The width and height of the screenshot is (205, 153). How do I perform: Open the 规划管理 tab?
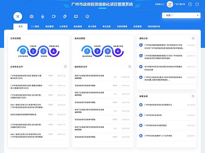49,27
